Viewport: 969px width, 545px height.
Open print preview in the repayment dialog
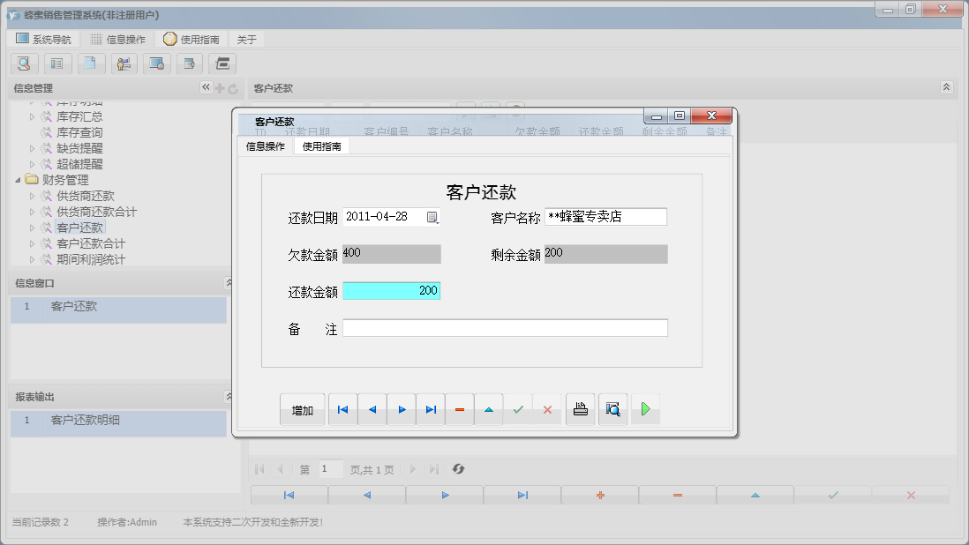(613, 408)
